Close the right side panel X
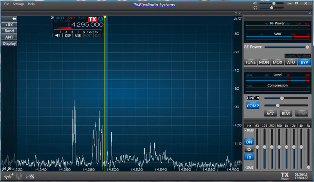 point(310,13)
